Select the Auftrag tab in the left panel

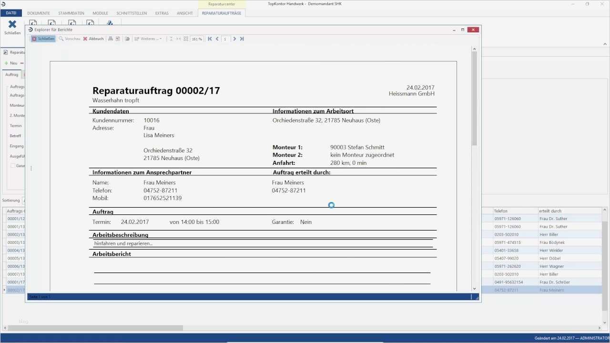click(11, 75)
